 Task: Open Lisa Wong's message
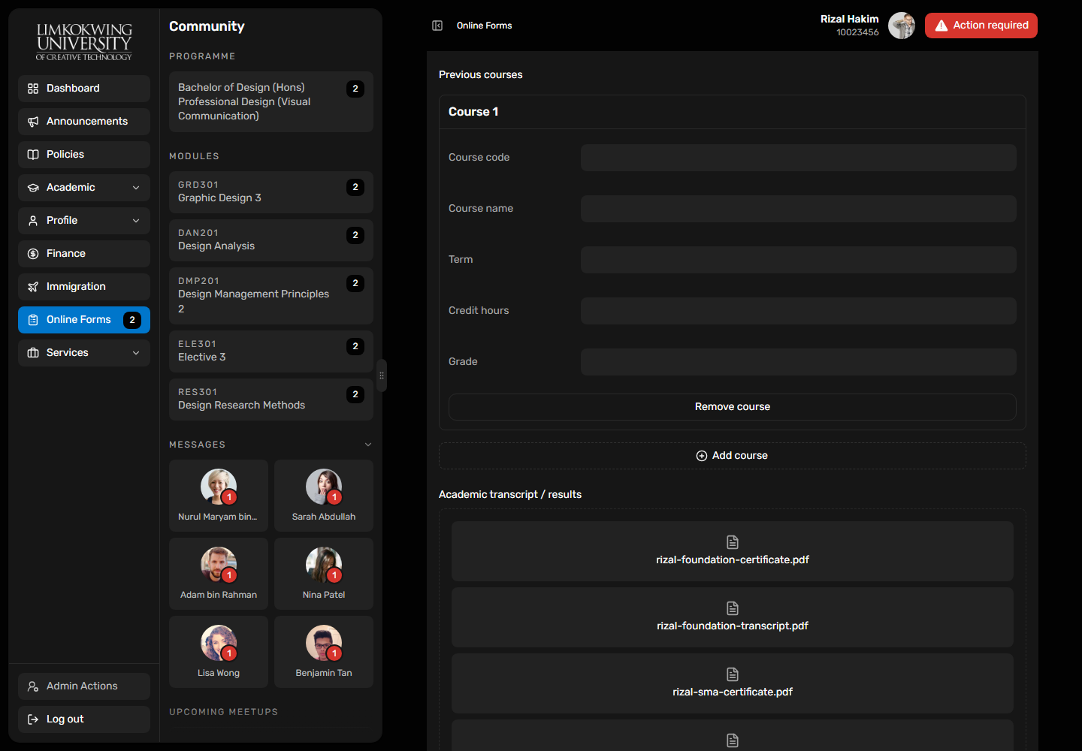[x=219, y=652]
